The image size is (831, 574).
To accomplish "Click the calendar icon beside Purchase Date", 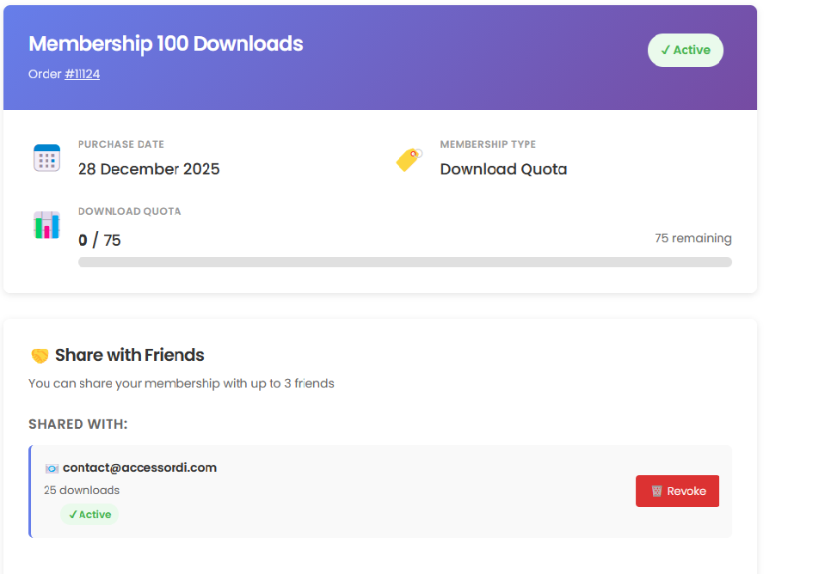I will 46,157.
